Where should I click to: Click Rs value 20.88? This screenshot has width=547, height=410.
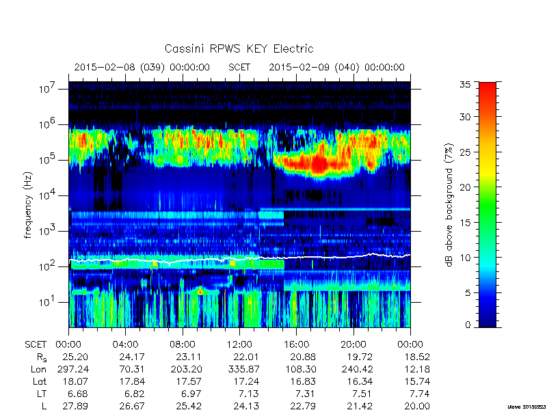(303, 357)
